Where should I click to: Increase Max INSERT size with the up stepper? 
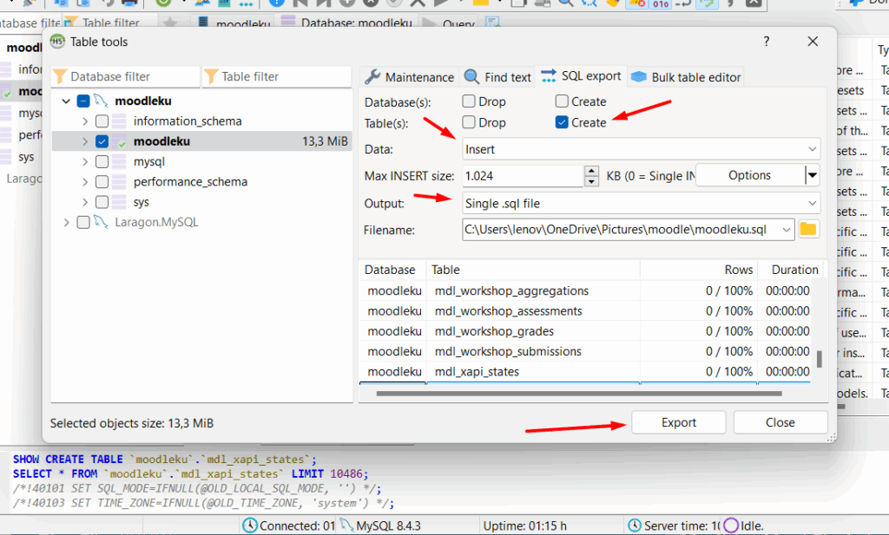click(x=591, y=170)
